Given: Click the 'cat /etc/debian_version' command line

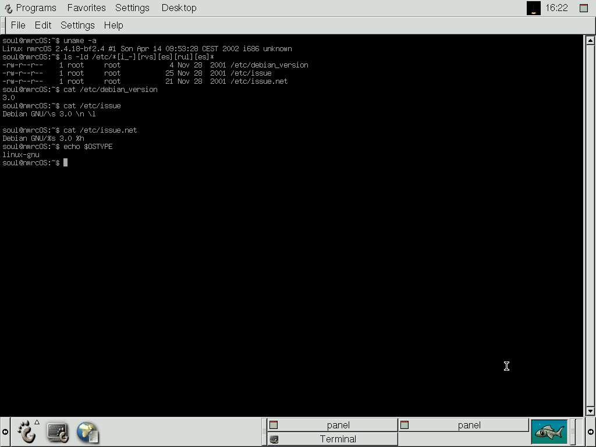Looking at the screenshot, I should point(80,90).
